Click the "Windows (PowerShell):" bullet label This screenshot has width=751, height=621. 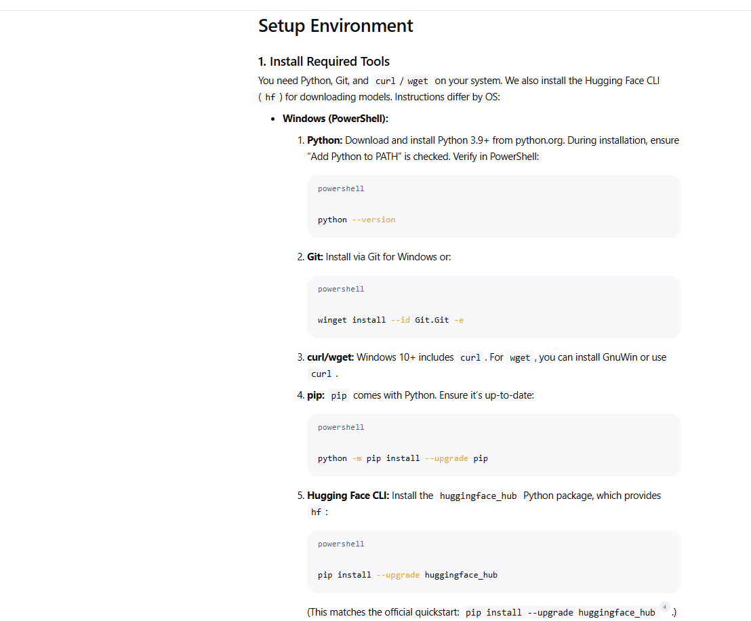[x=336, y=119]
